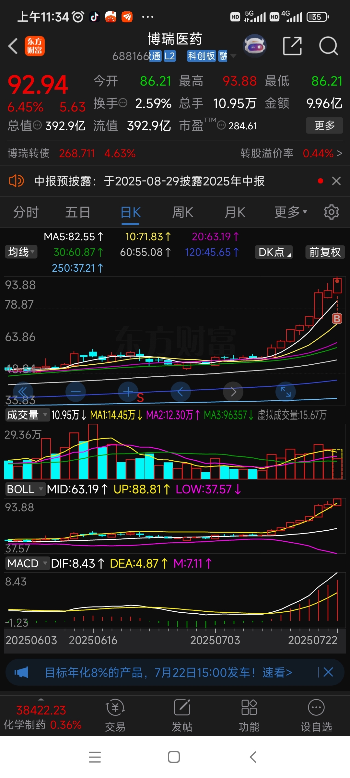Close the 目标年化8% promo banner

tap(328, 672)
